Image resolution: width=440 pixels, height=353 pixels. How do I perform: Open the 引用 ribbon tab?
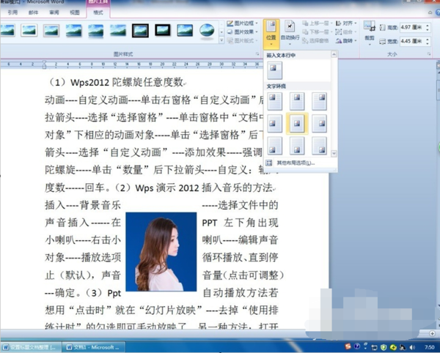(12, 12)
